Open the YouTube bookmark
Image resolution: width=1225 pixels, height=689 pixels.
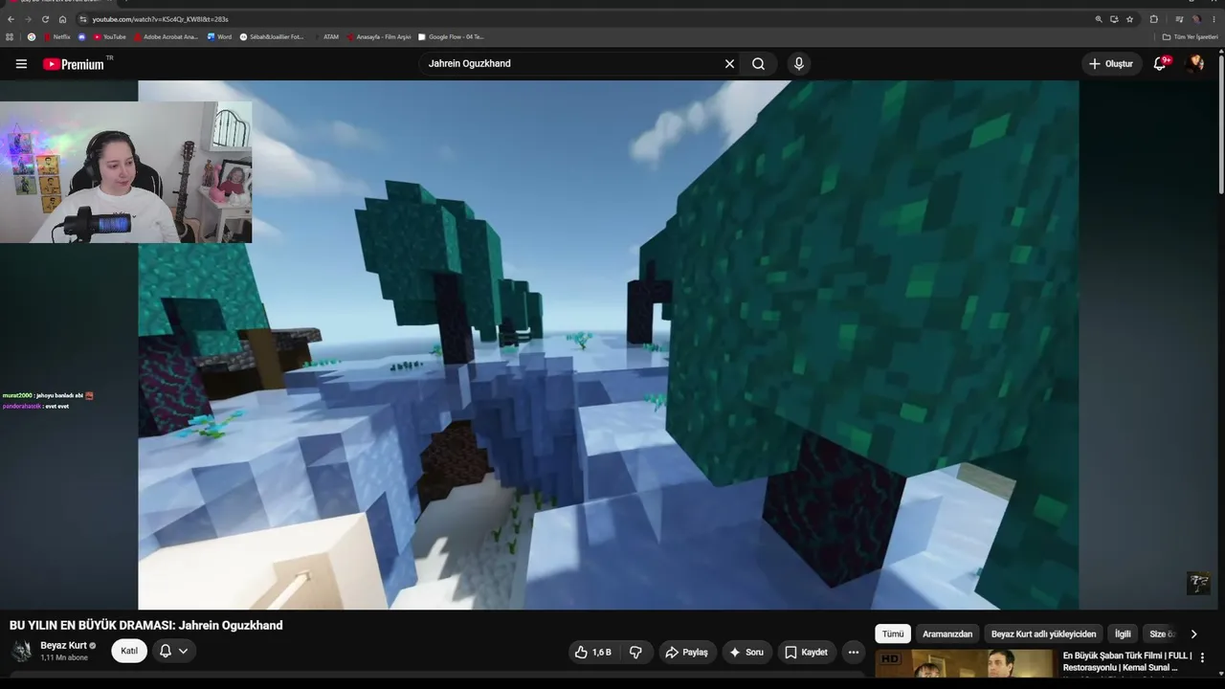point(109,37)
